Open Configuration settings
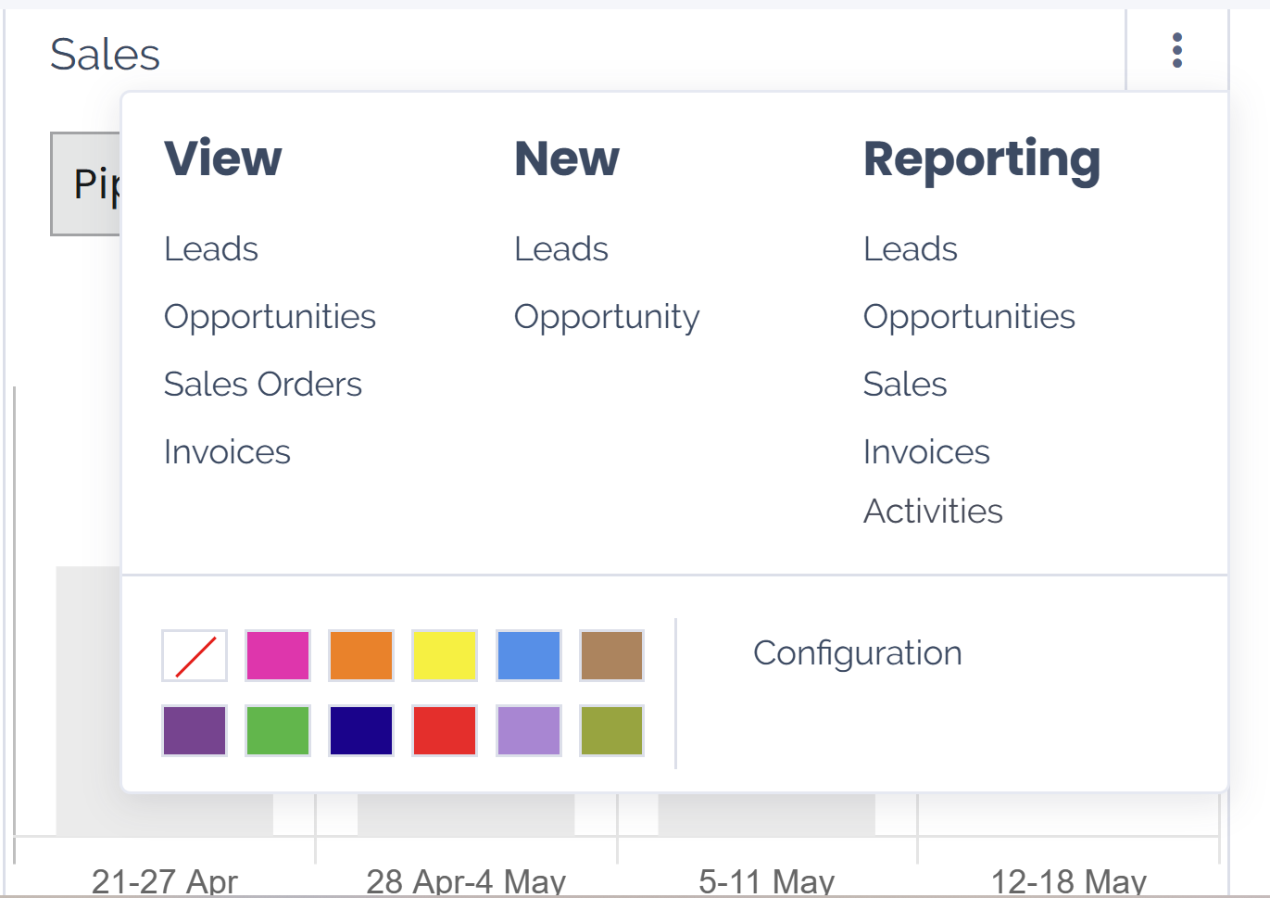This screenshot has width=1270, height=898. 858,652
